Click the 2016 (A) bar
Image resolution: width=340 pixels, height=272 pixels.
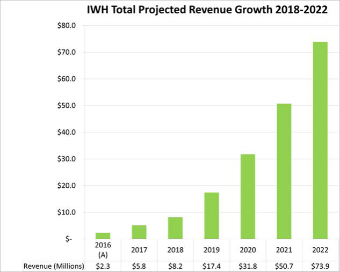[103, 236]
